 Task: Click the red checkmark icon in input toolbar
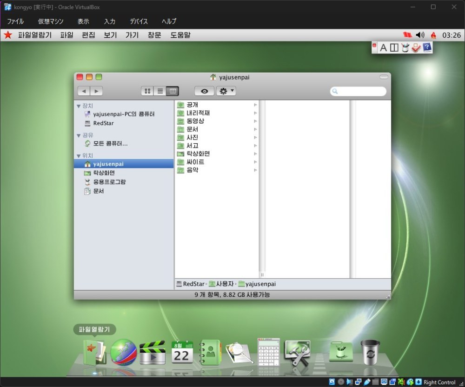pyautogui.click(x=416, y=47)
